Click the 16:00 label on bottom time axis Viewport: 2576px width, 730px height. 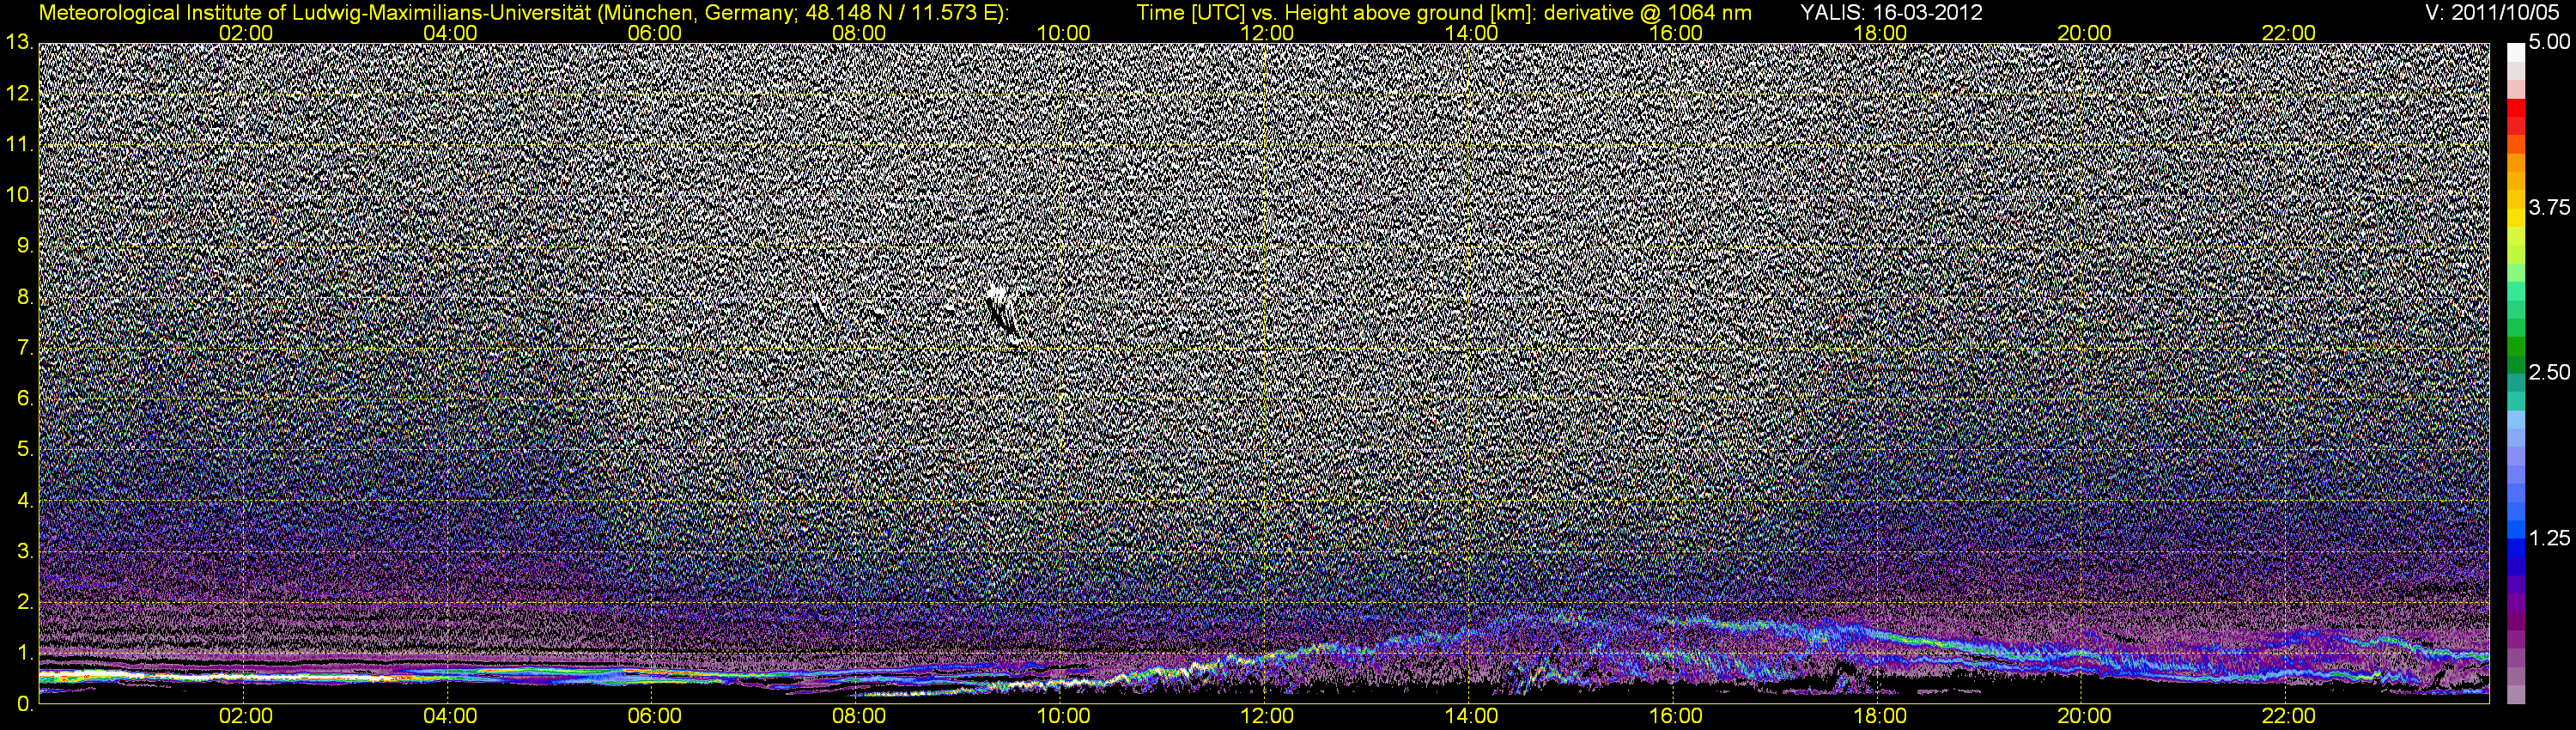coord(1676,717)
